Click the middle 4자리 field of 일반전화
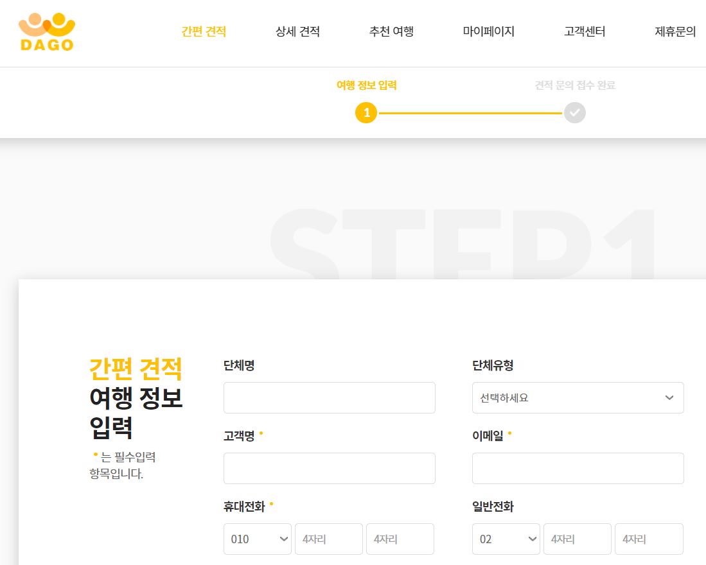Viewport: 706px width, 565px height. click(578, 539)
